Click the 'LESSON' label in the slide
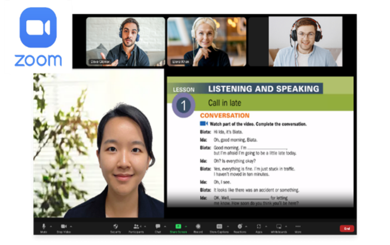Screen dimensions: 390x245 183,90
